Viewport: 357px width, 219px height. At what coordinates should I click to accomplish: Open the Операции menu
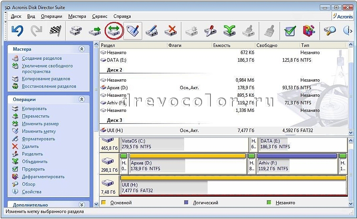pos(52,16)
